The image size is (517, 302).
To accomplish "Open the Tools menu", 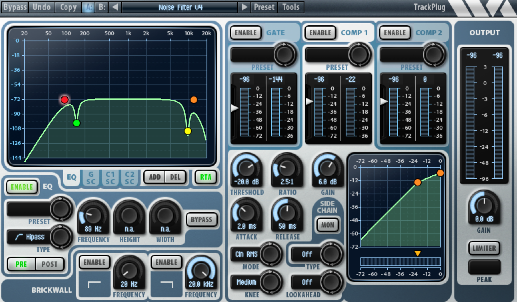I will 291,7.
